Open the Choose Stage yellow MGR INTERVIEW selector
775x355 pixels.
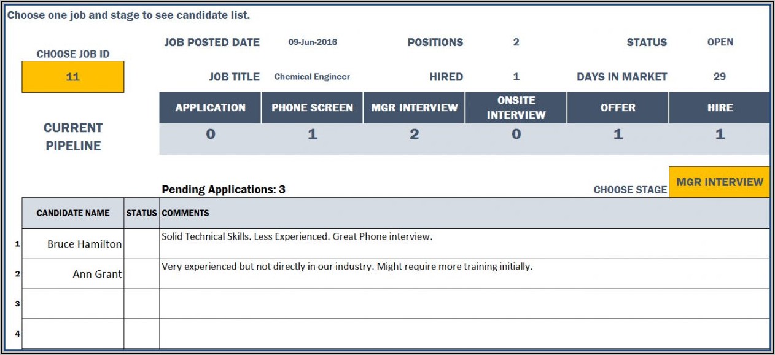pyautogui.click(x=719, y=182)
